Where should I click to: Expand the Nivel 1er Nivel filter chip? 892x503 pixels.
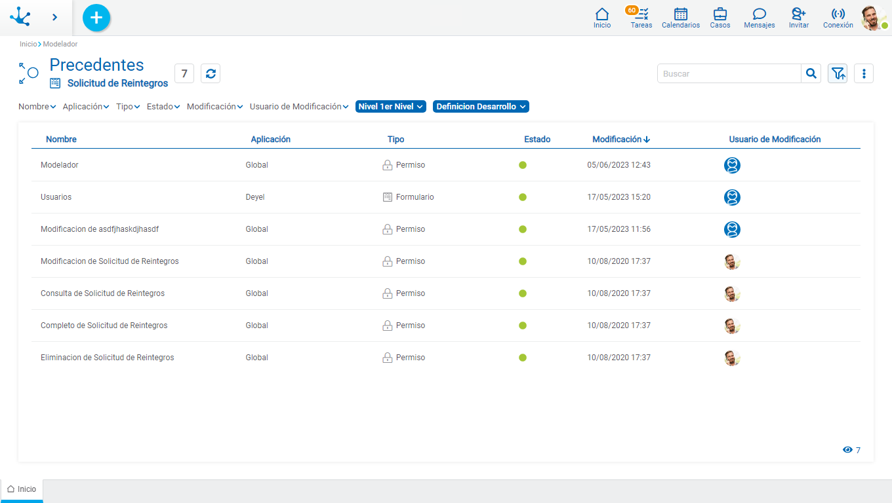coord(391,106)
